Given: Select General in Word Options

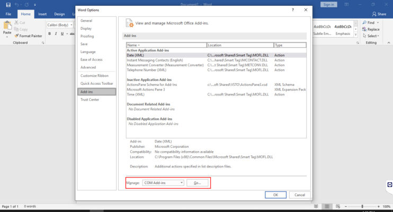Looking at the screenshot, I should pos(97,21).
